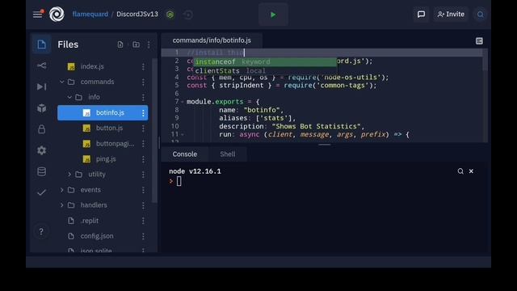This screenshot has width=517, height=291.
Task: Click line 5 stripIndent code
Action: 282,85
